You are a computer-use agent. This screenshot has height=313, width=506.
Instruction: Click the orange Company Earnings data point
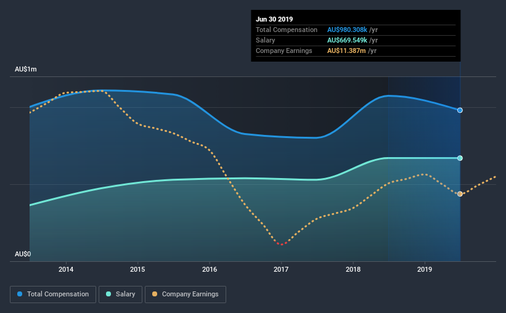coord(460,194)
